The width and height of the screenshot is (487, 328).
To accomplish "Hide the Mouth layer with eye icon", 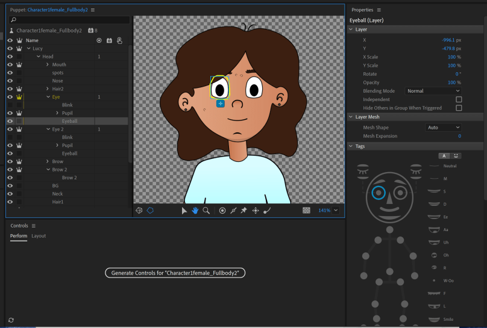I will 10,64.
